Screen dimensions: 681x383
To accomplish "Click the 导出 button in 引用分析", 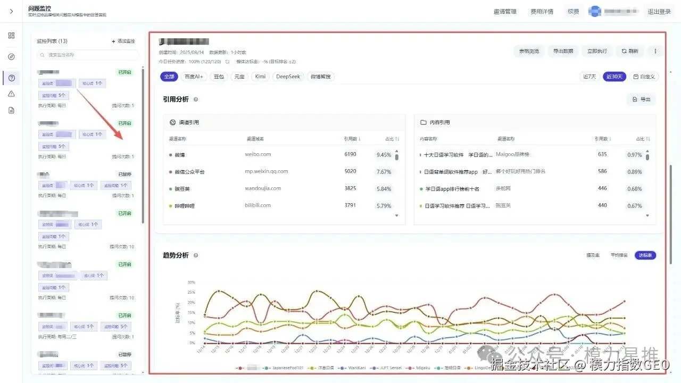I will 642,99.
